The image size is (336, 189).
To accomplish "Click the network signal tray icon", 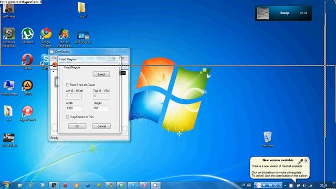I will (310, 185).
